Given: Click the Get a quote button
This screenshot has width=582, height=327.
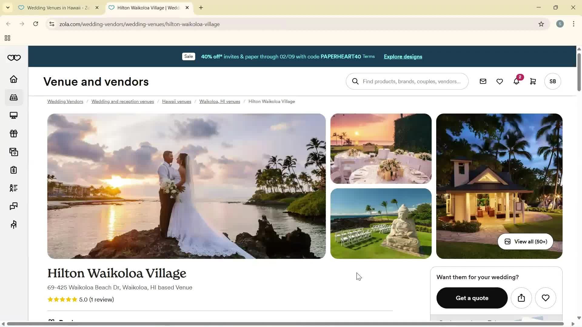Looking at the screenshot, I should click(x=472, y=298).
